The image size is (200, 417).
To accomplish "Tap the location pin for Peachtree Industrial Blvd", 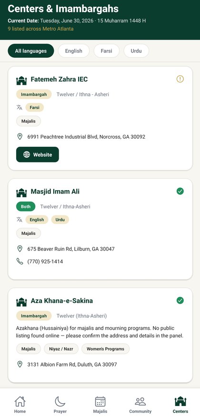I will [x=20, y=137].
